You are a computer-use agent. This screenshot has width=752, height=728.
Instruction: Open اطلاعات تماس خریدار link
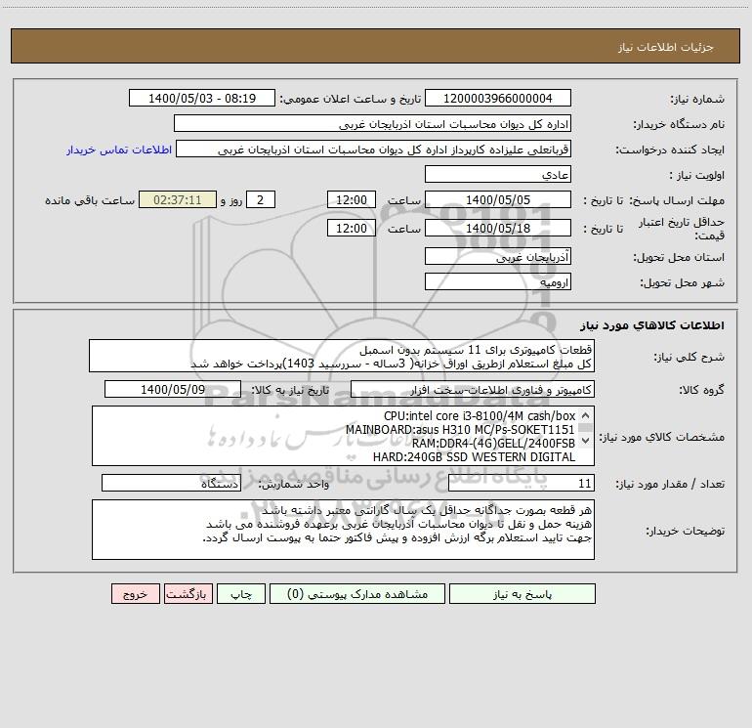[119, 150]
